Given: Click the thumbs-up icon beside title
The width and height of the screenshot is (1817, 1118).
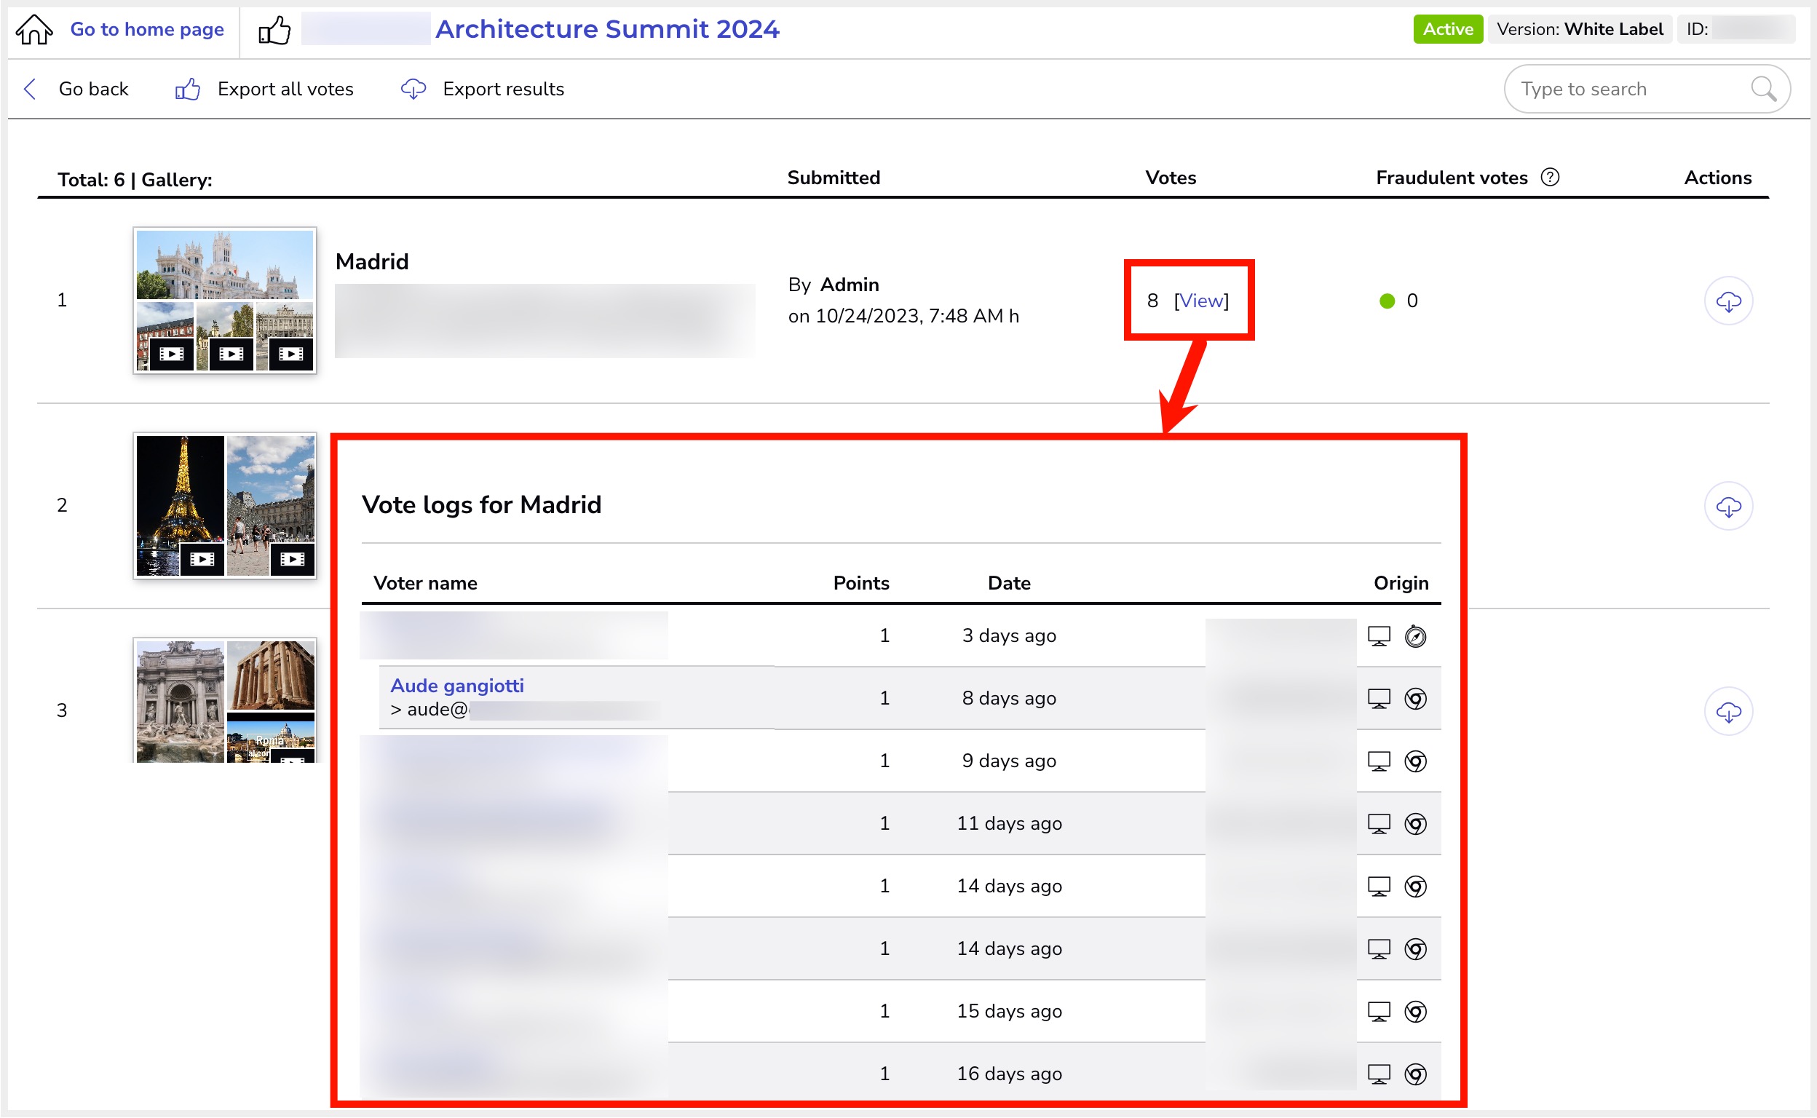Looking at the screenshot, I should point(274,30).
